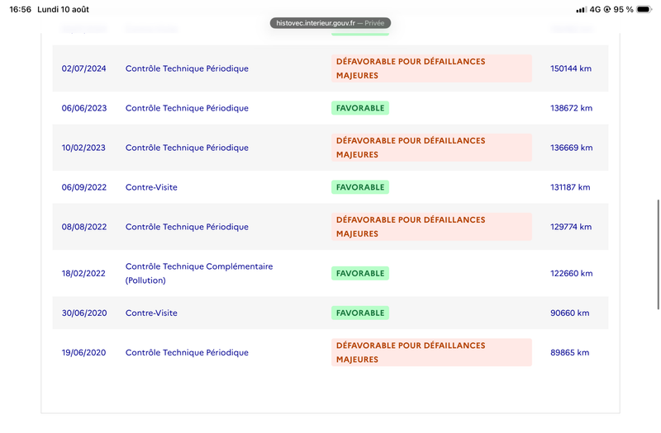
Task: Tap the battery icon in status bar
Action: [644, 9]
